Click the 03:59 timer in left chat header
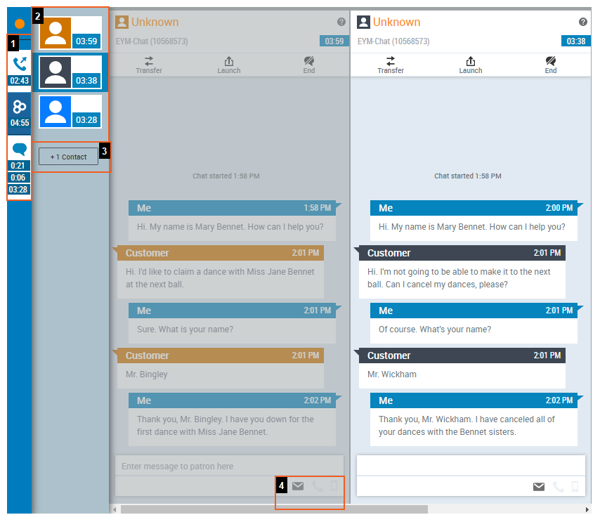This screenshot has height=522, width=600. pyautogui.click(x=334, y=41)
